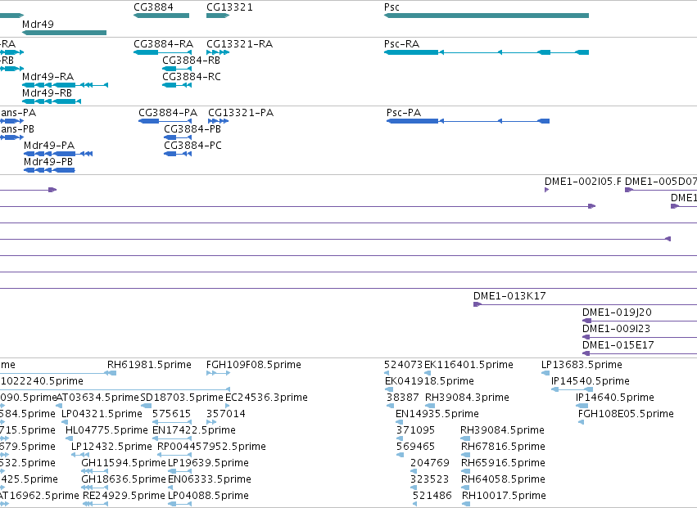Open feature labeled 371095
Viewport: 697px width, 508px height.
click(x=415, y=431)
